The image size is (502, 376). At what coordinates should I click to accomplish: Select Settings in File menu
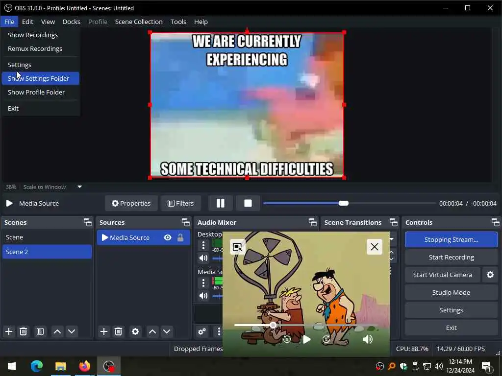[x=40, y=65]
